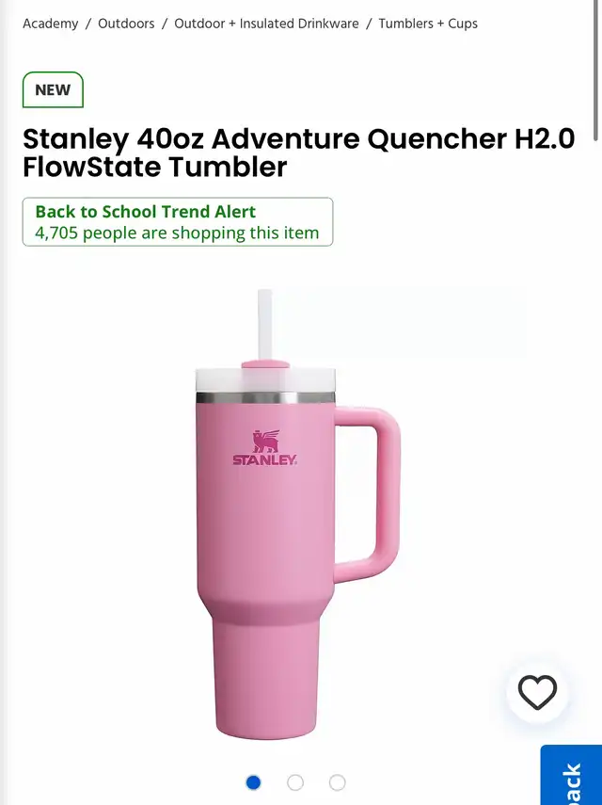Open Outdoor + Insulated Drinkware breadcrumb

(x=266, y=24)
